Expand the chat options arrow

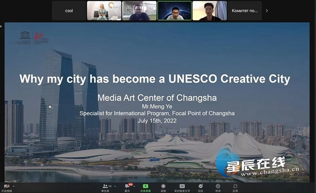point(134,186)
